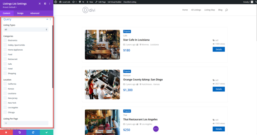Click Details for Orange County listing

[x=219, y=89]
